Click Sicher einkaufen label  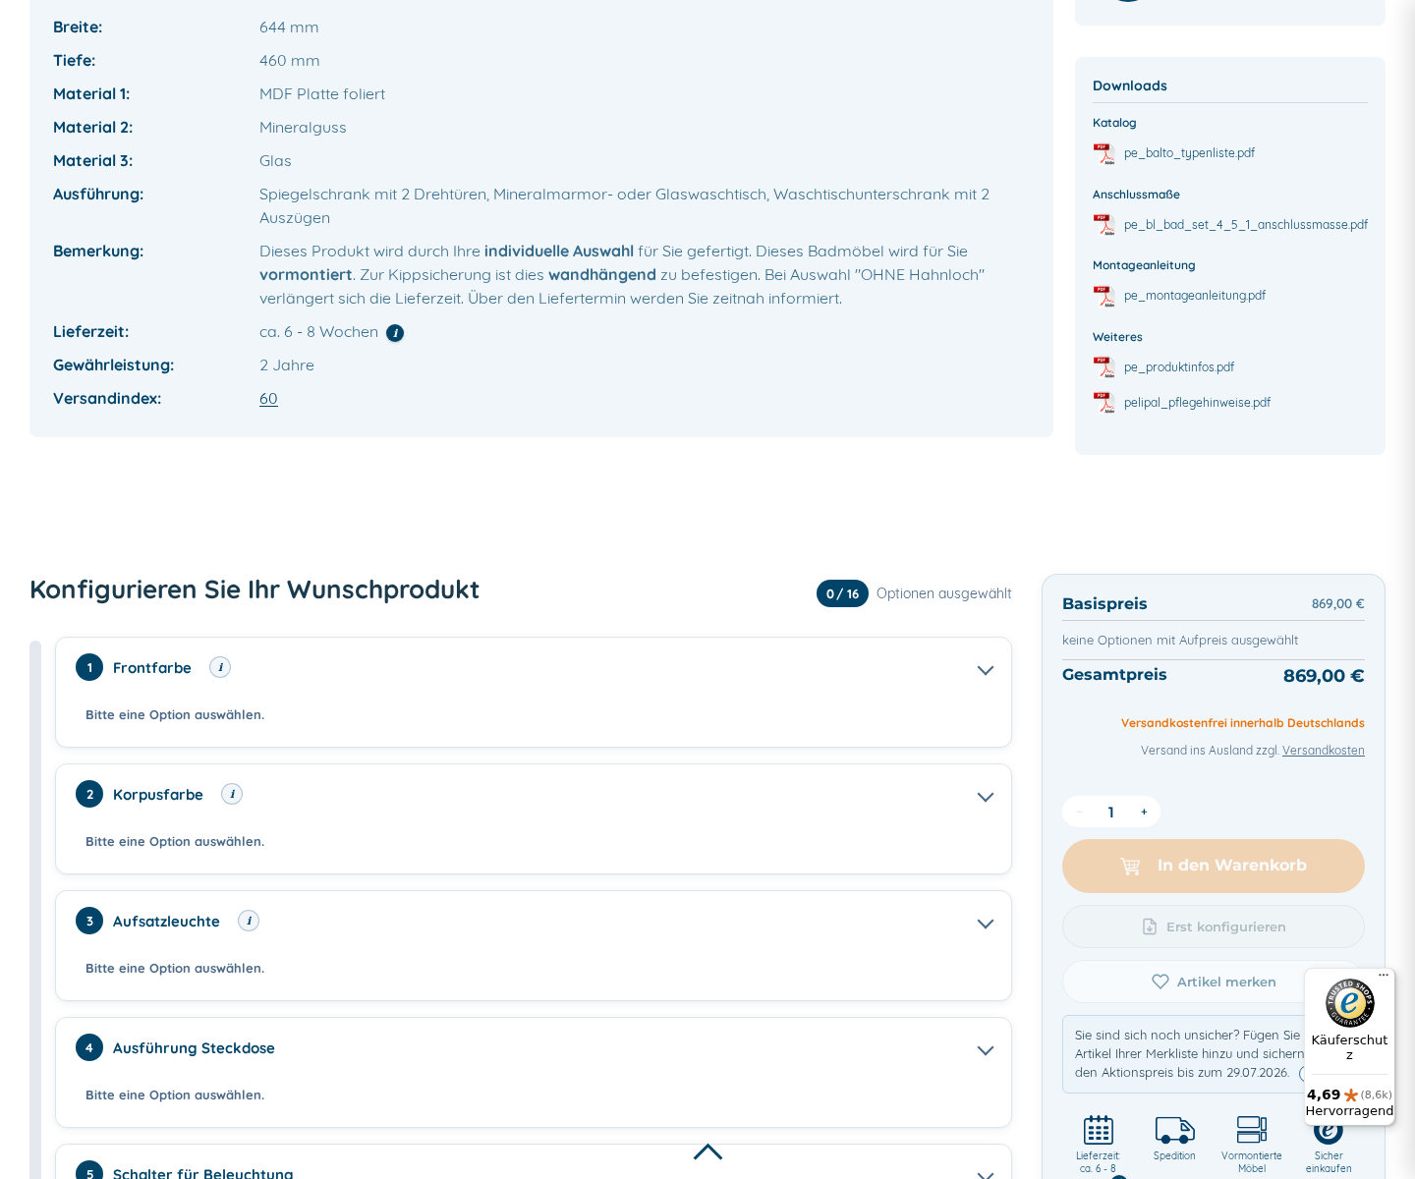[x=1329, y=1162]
